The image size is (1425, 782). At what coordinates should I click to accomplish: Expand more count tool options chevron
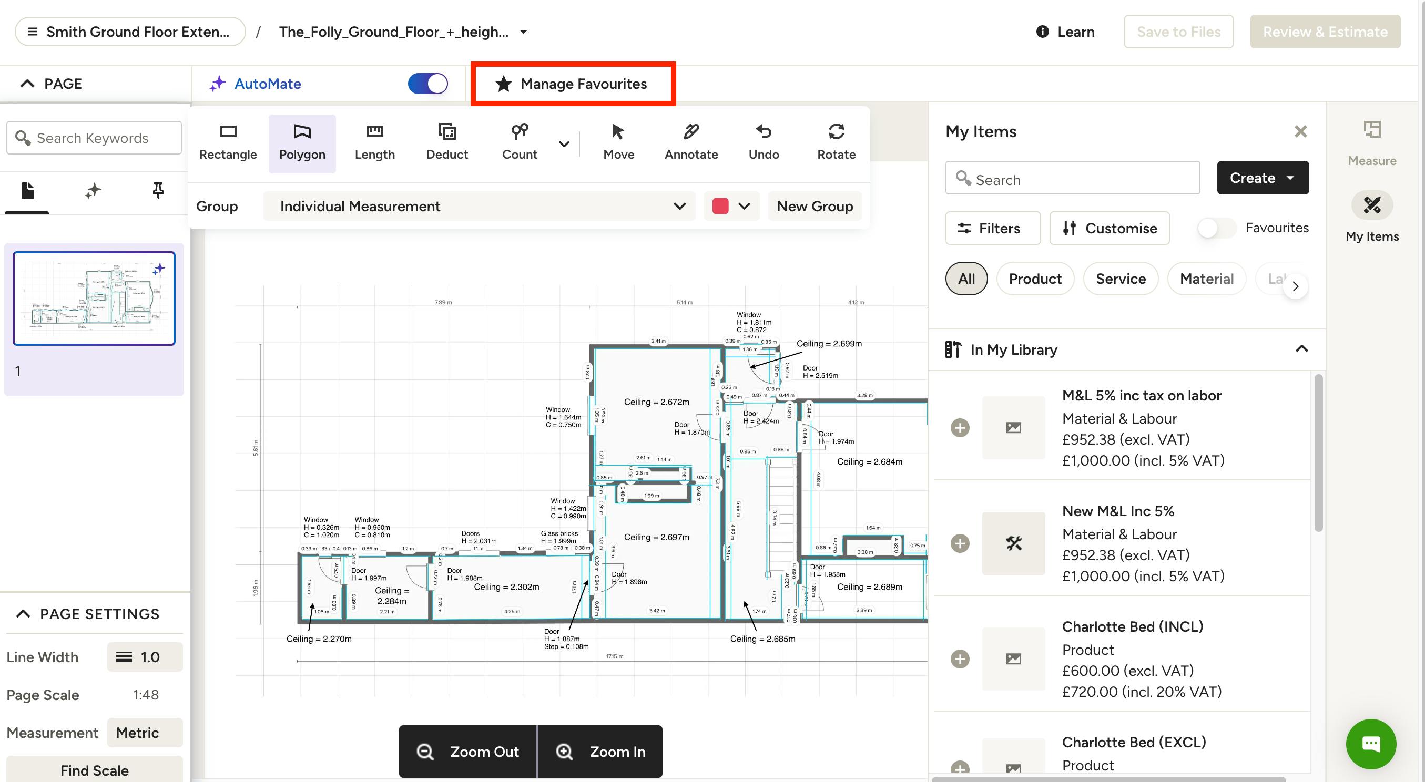click(564, 145)
